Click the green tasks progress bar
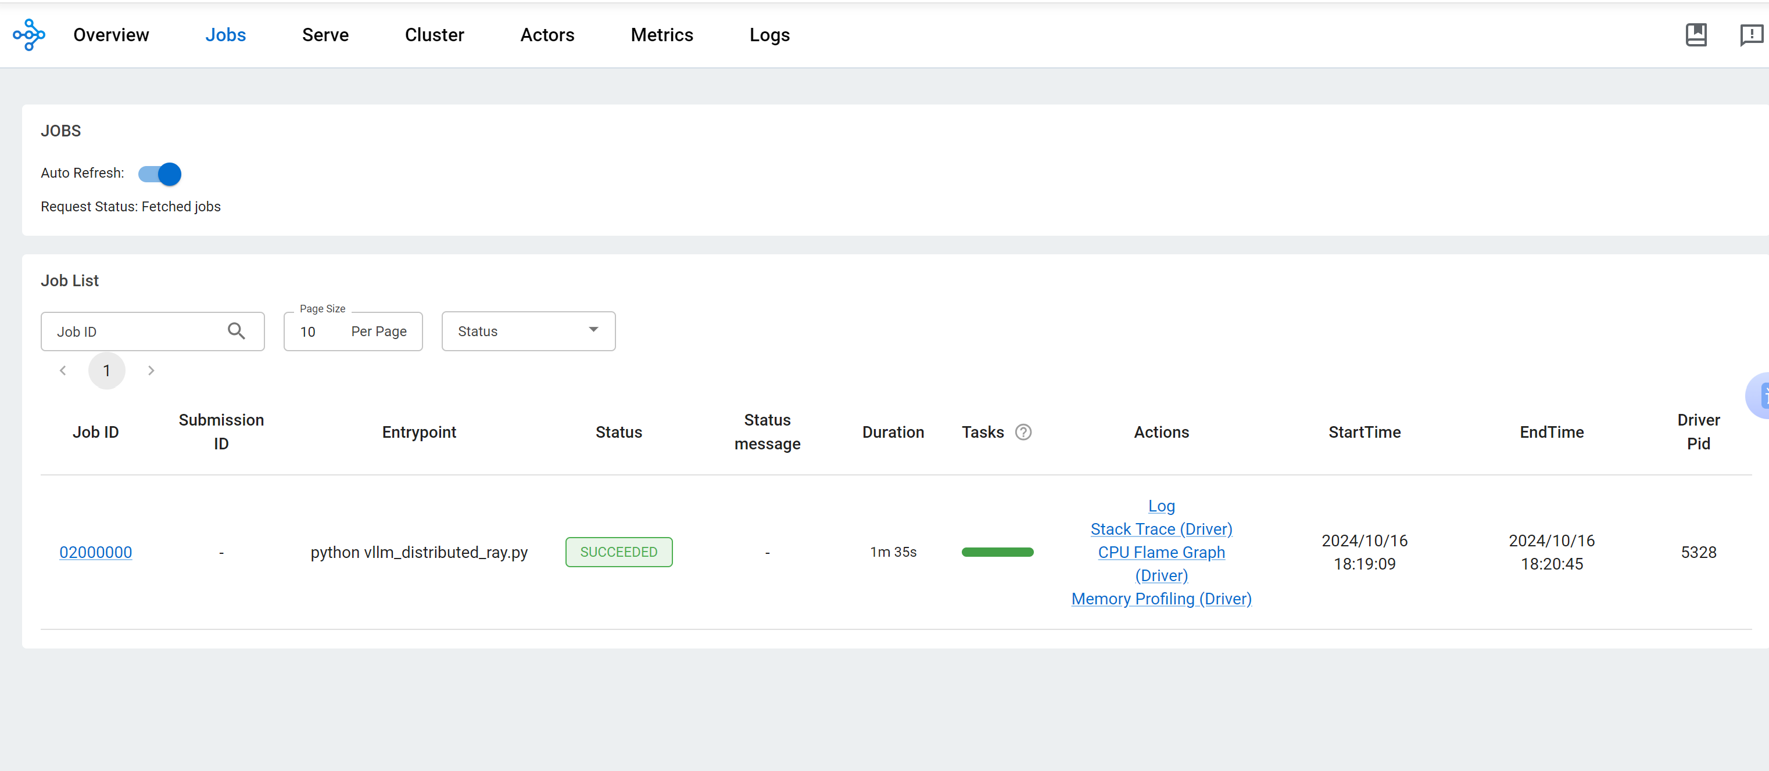1769x771 pixels. [x=997, y=553]
